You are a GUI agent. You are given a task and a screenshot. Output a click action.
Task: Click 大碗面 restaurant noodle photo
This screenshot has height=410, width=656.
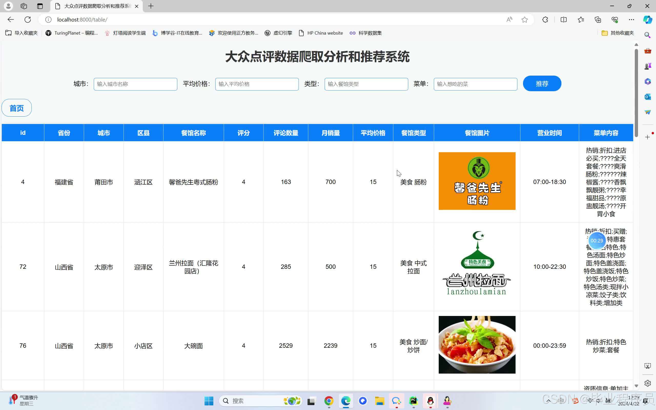477,345
